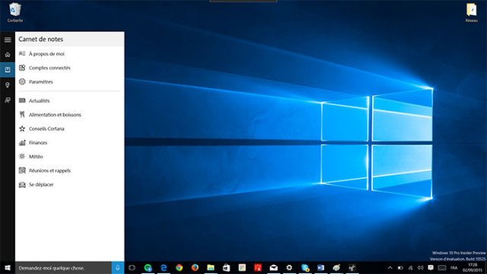This screenshot has width=487, height=274.
Task: Open the colorful grid taskbar app
Action: (x=242, y=268)
